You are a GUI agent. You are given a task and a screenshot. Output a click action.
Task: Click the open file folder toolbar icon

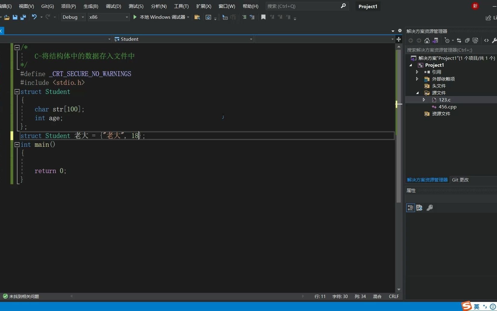click(x=7, y=17)
